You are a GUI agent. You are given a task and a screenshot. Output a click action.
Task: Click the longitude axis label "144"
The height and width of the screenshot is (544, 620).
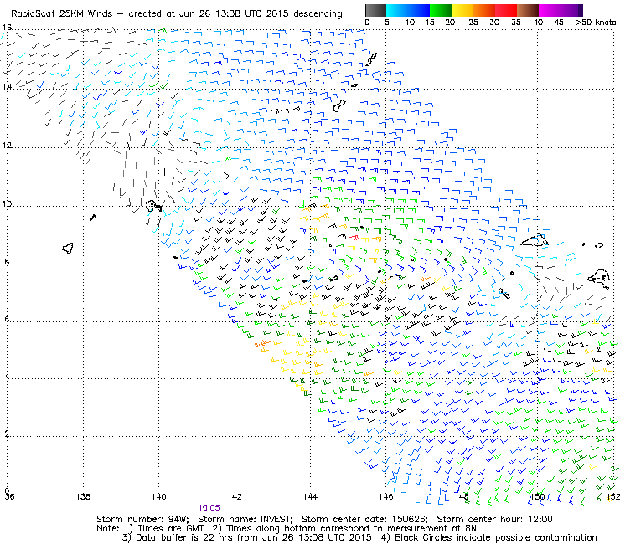(x=310, y=496)
